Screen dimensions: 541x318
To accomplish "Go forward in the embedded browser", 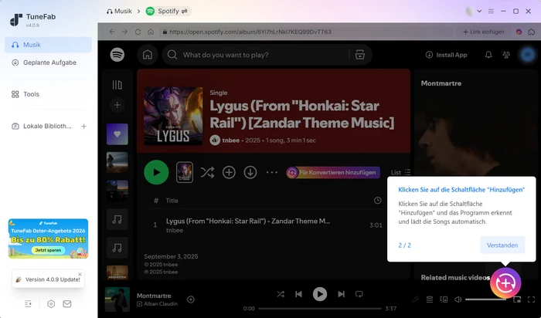I will click(124, 32).
